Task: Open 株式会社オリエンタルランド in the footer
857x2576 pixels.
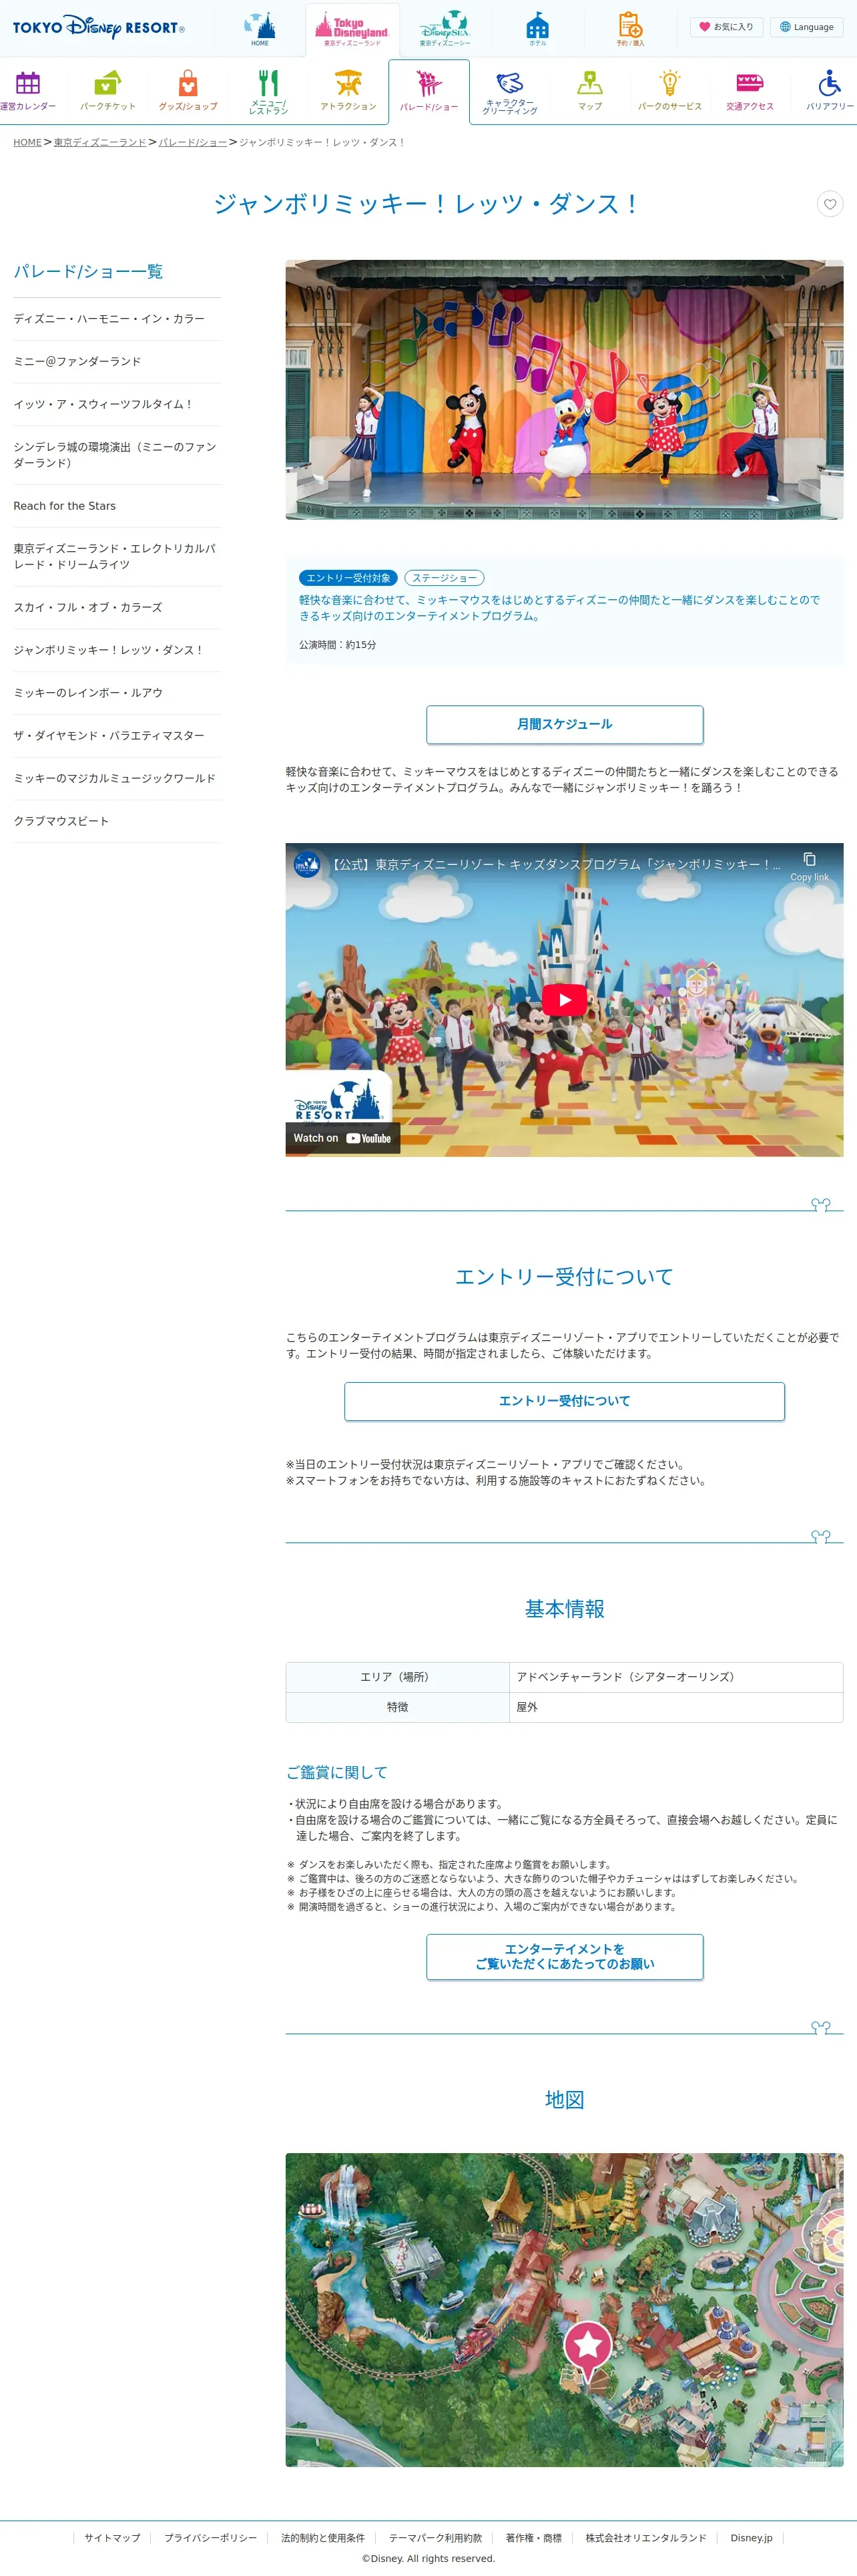Action: click(645, 2538)
